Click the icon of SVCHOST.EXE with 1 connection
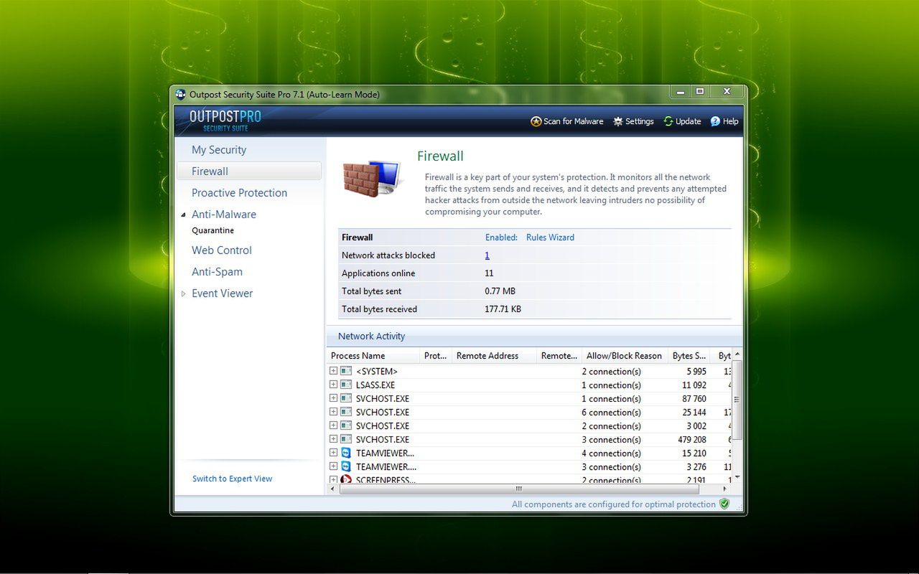The width and height of the screenshot is (919, 574). 346,398
